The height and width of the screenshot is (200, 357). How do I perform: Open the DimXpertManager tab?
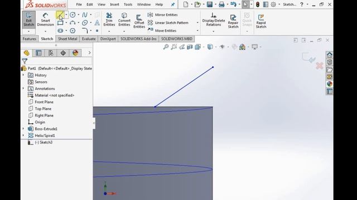(x=63, y=53)
